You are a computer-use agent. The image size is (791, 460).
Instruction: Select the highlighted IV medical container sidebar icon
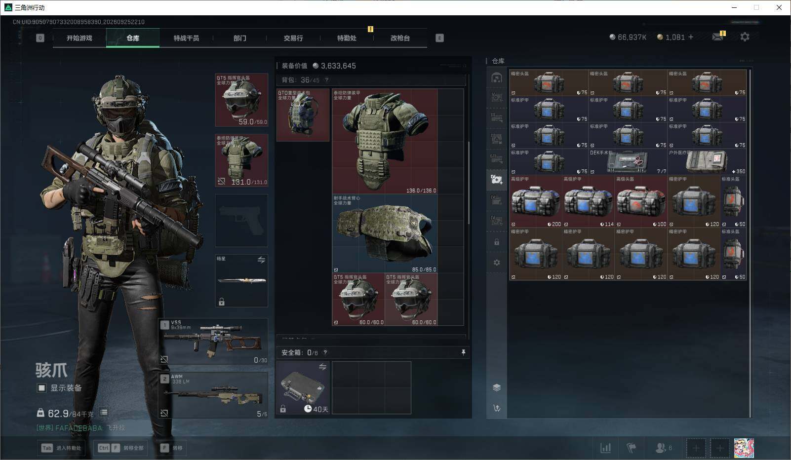tap(497, 179)
